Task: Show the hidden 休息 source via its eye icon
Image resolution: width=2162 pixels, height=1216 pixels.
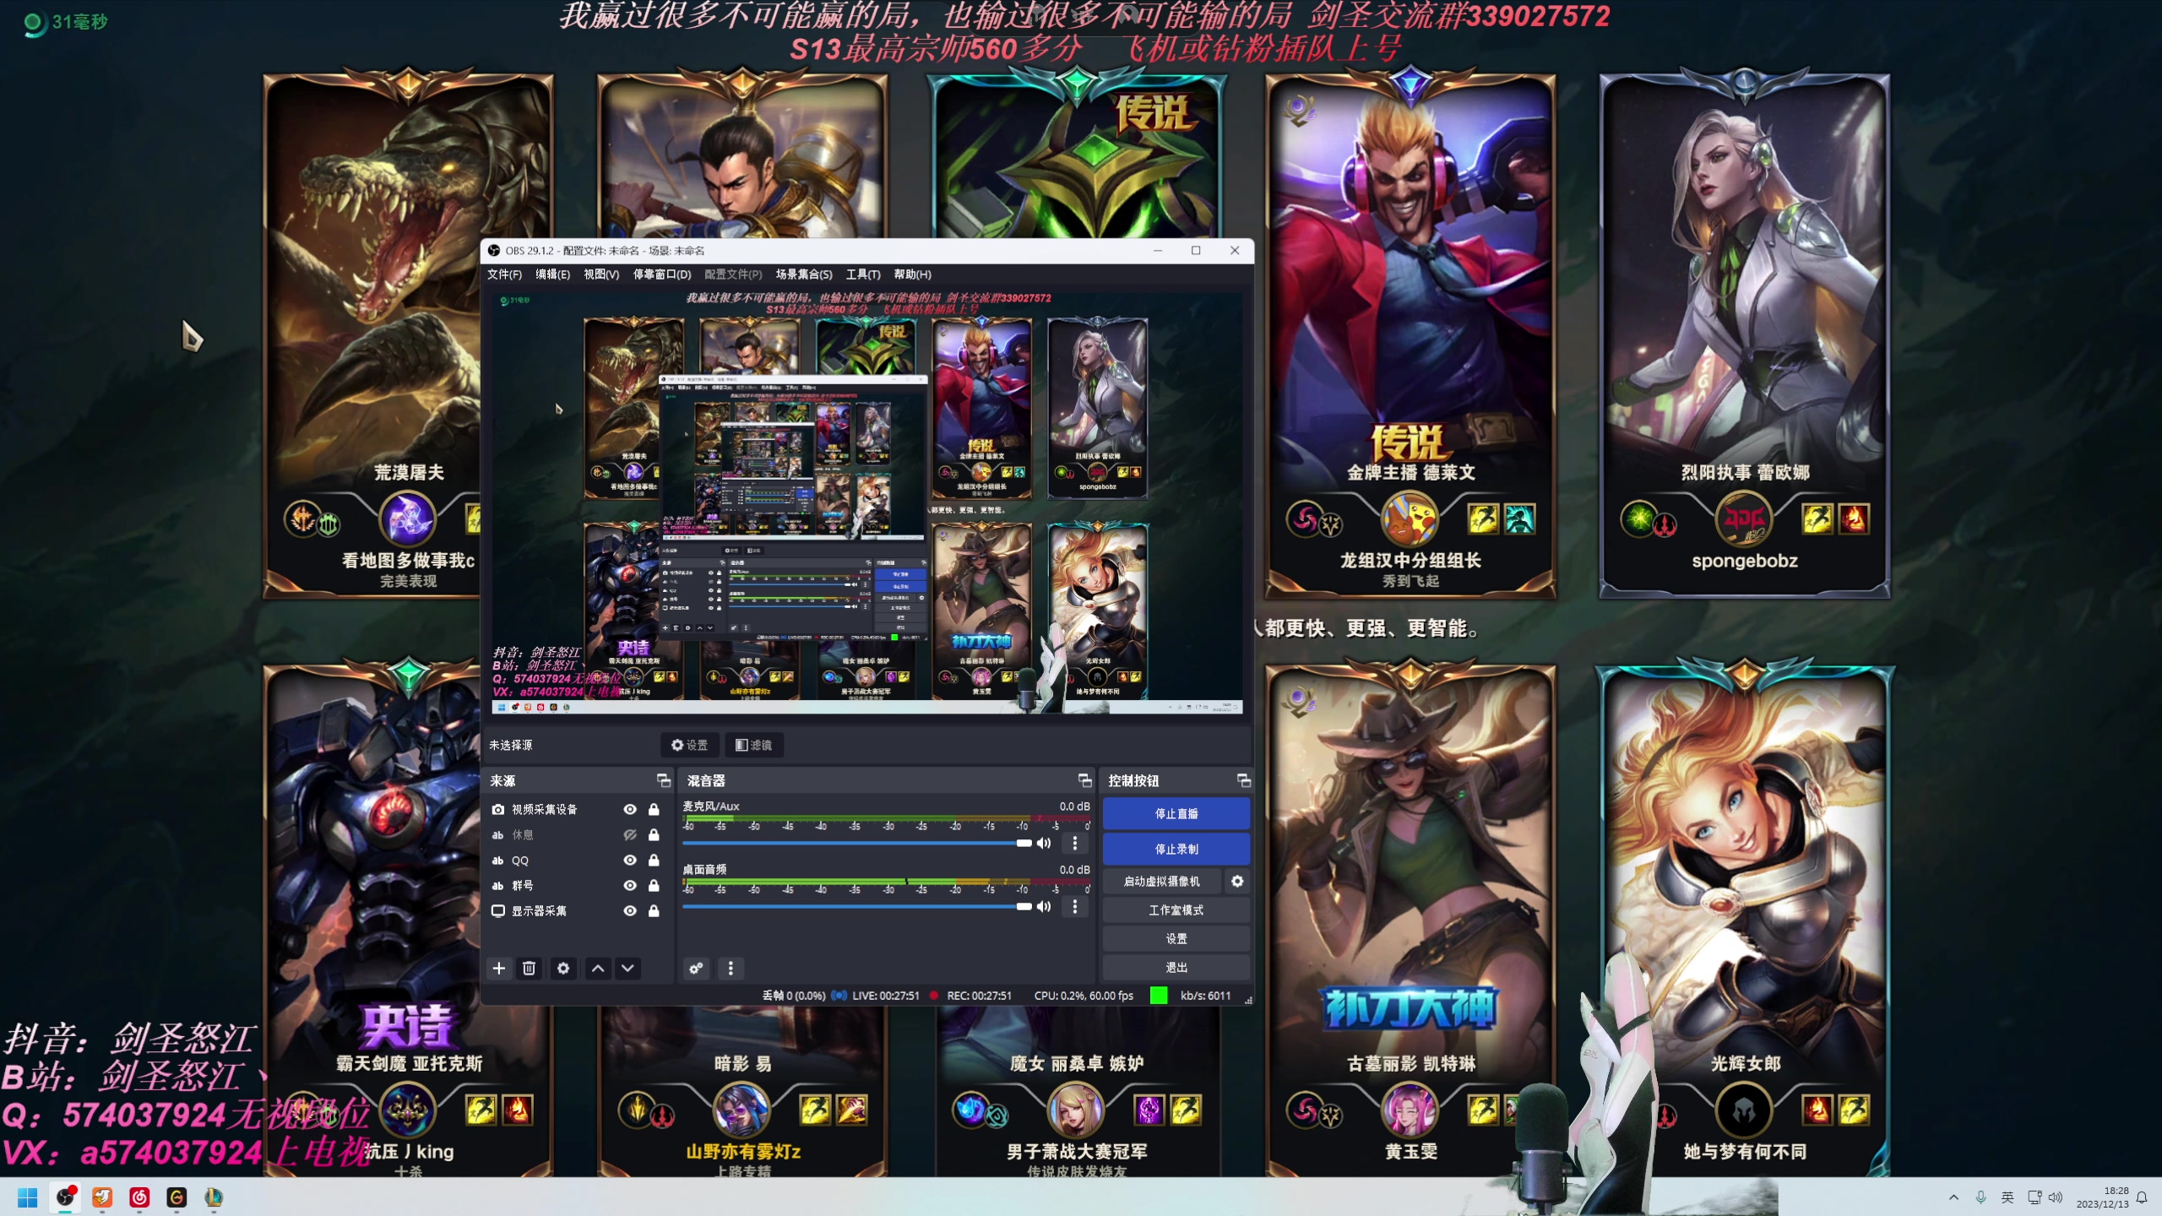Action: [x=630, y=834]
